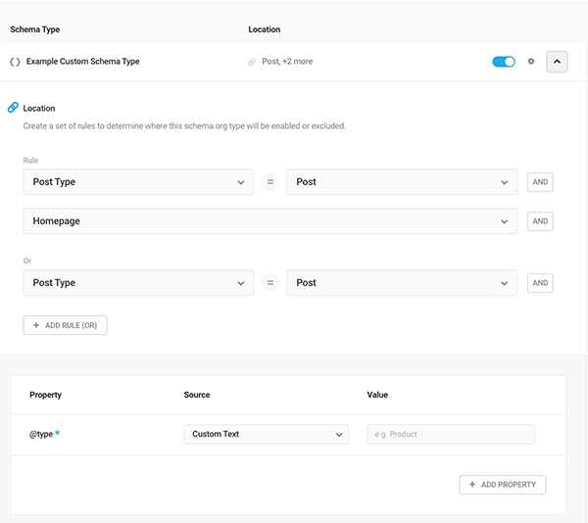Open the first Post Type dropdown under Rule
Image resolution: width=588 pixels, height=523 pixels.
[138, 182]
